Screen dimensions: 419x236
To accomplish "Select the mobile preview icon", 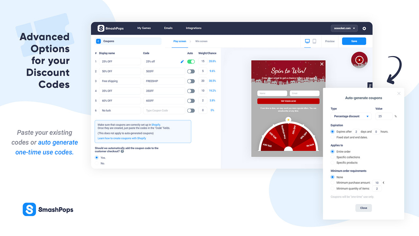I will coord(314,41).
